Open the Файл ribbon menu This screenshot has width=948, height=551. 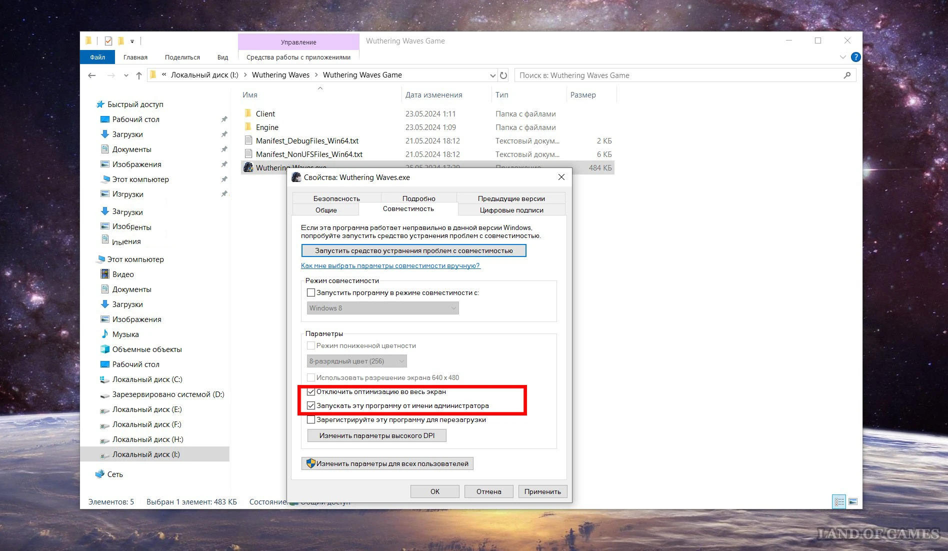(x=97, y=57)
